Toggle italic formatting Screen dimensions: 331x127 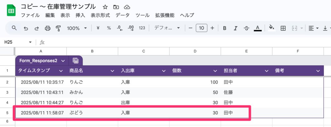click(236, 28)
